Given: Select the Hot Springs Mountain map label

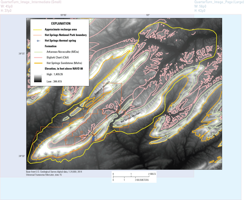Looking at the screenshot, I should tap(130, 118).
